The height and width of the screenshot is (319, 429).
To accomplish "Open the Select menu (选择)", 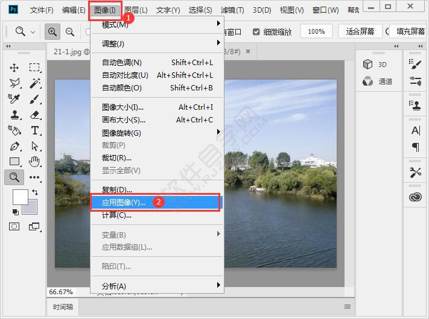I will (x=200, y=10).
